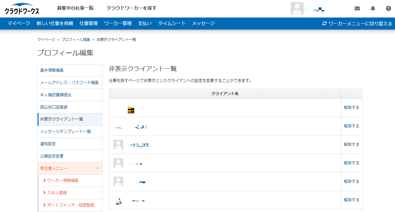Click the switch arrows icon beside ワーカーメニューに切り替える
The height and width of the screenshot is (212, 395).
pyautogui.click(x=324, y=23)
